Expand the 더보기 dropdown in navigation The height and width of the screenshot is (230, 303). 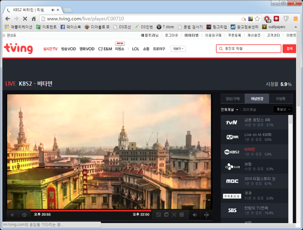[178, 49]
